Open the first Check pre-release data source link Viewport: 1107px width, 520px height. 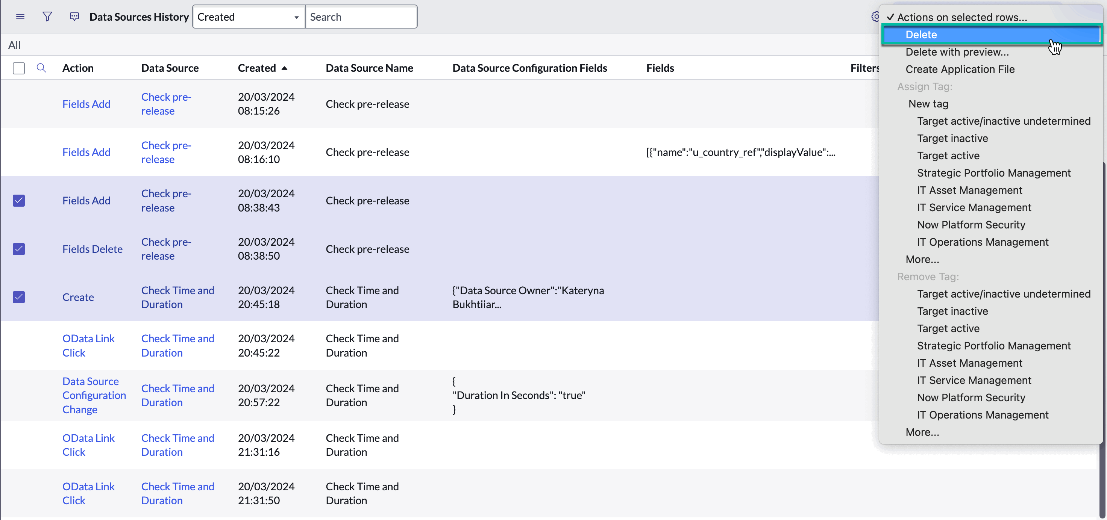click(x=166, y=104)
